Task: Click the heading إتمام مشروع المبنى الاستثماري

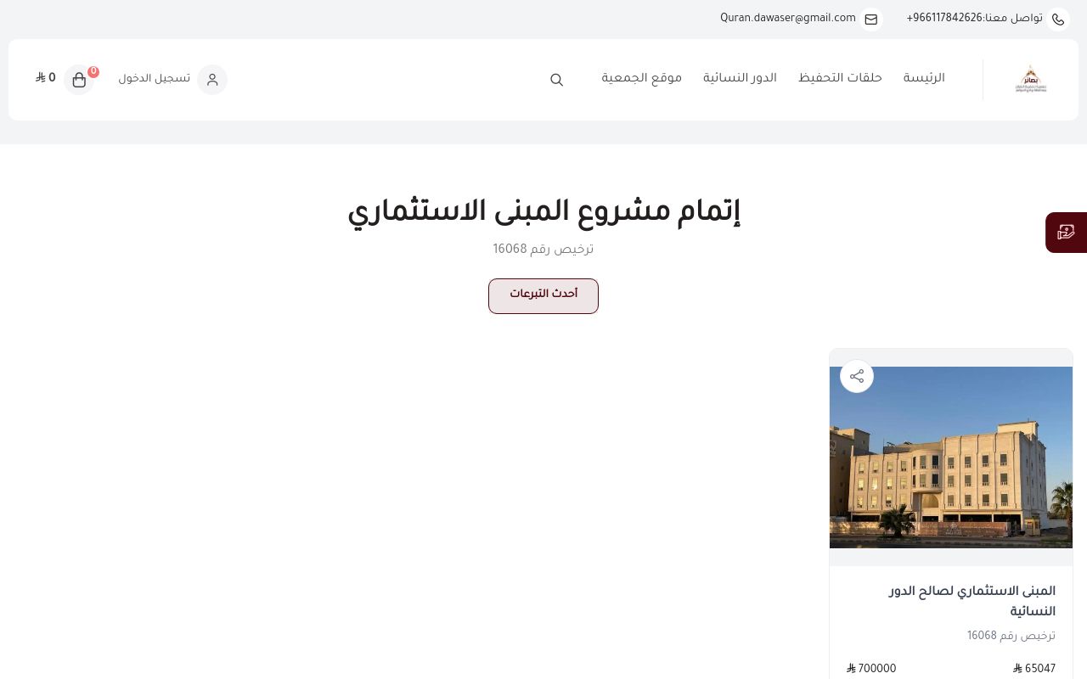Action: pyautogui.click(x=543, y=213)
